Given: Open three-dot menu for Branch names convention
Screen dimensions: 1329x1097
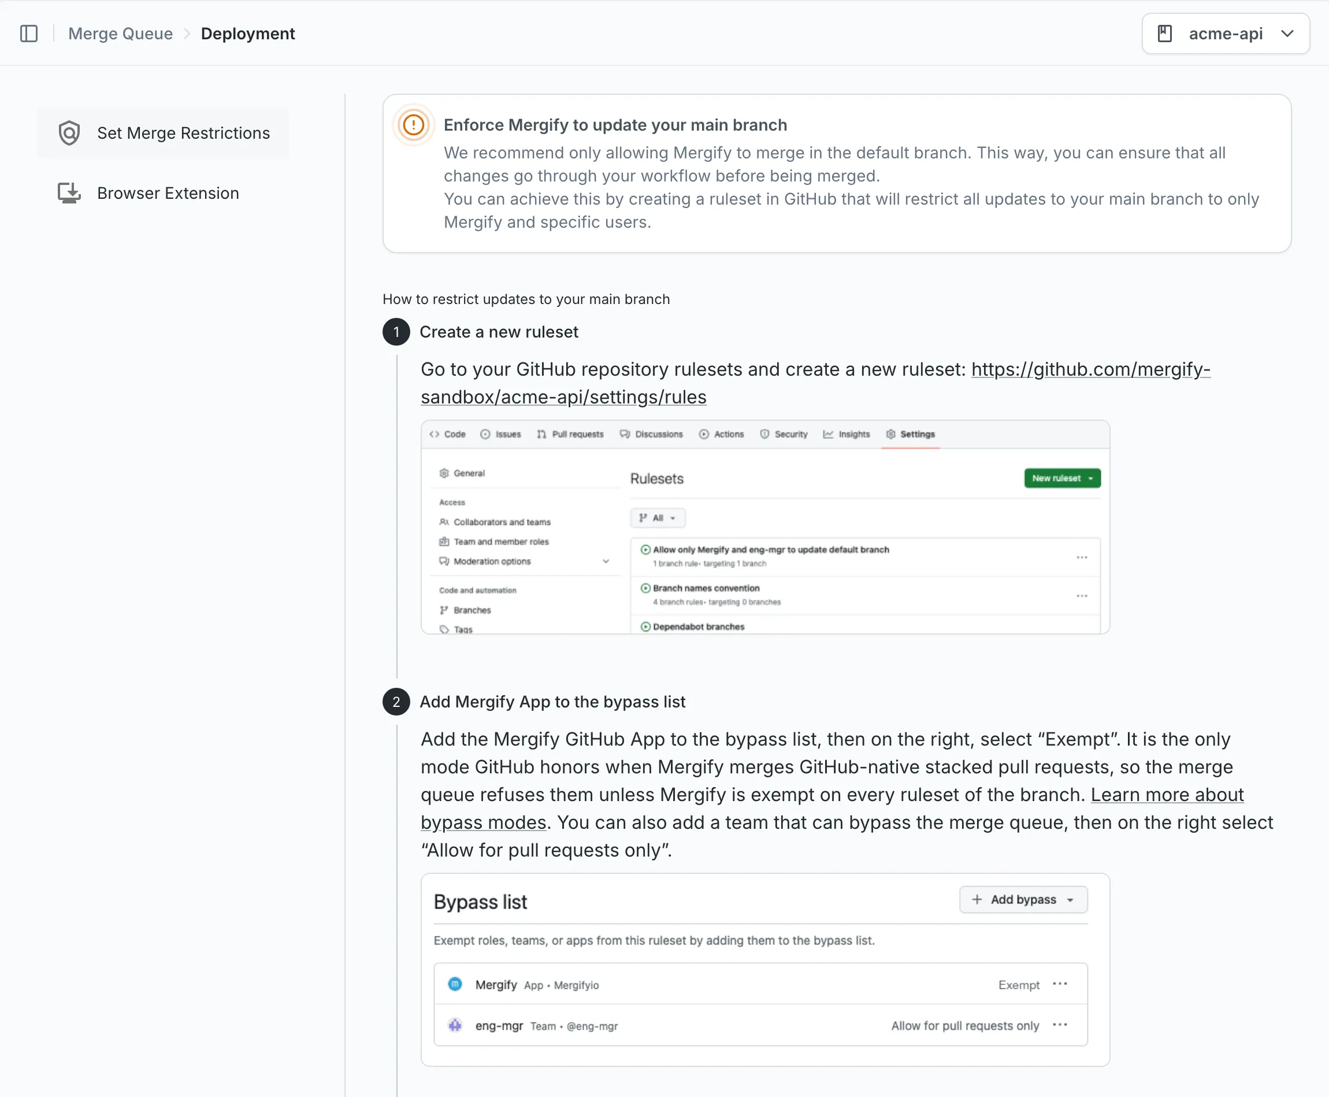Looking at the screenshot, I should (1081, 595).
